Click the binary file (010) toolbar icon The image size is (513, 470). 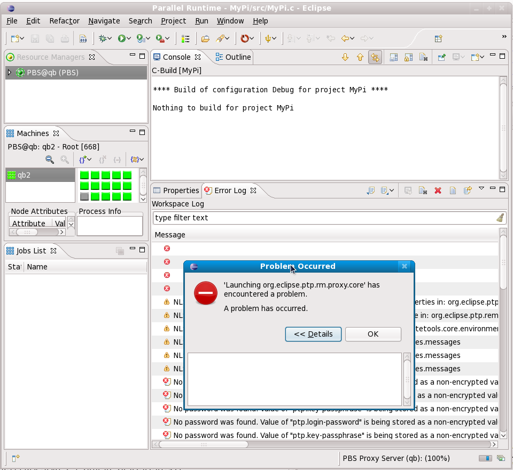click(x=83, y=38)
